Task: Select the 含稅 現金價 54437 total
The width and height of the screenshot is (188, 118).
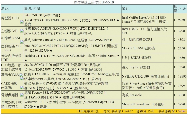Action: 118,111
